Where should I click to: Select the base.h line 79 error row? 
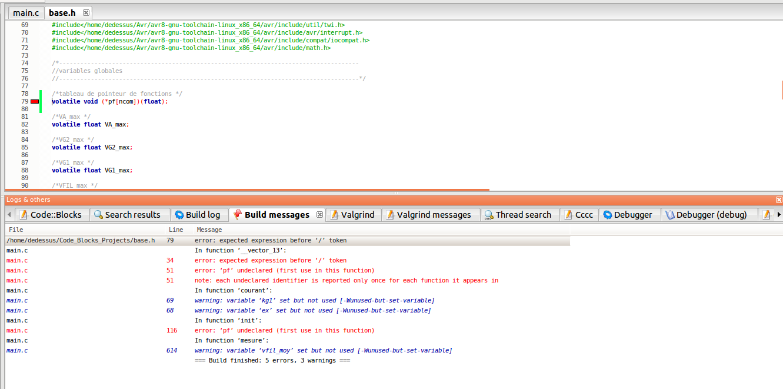point(288,240)
